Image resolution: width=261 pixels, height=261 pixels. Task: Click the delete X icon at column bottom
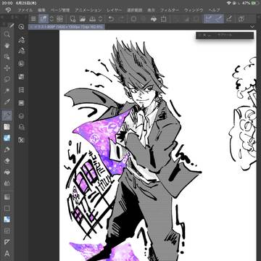pyautogui.click(x=21, y=140)
